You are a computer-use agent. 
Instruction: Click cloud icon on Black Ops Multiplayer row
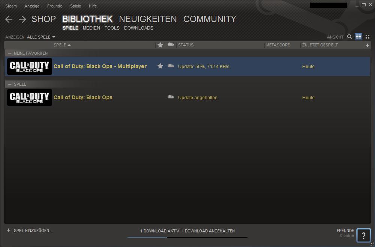(x=171, y=66)
